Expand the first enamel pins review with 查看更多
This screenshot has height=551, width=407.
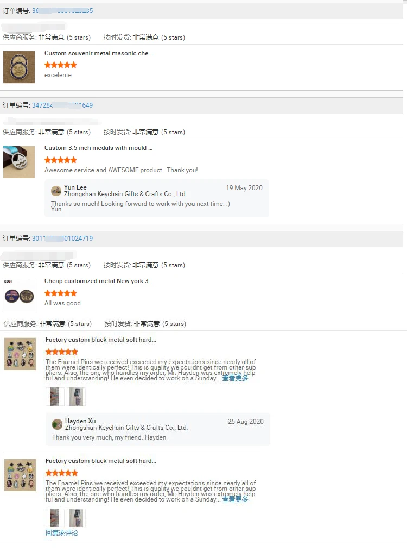tap(235, 378)
